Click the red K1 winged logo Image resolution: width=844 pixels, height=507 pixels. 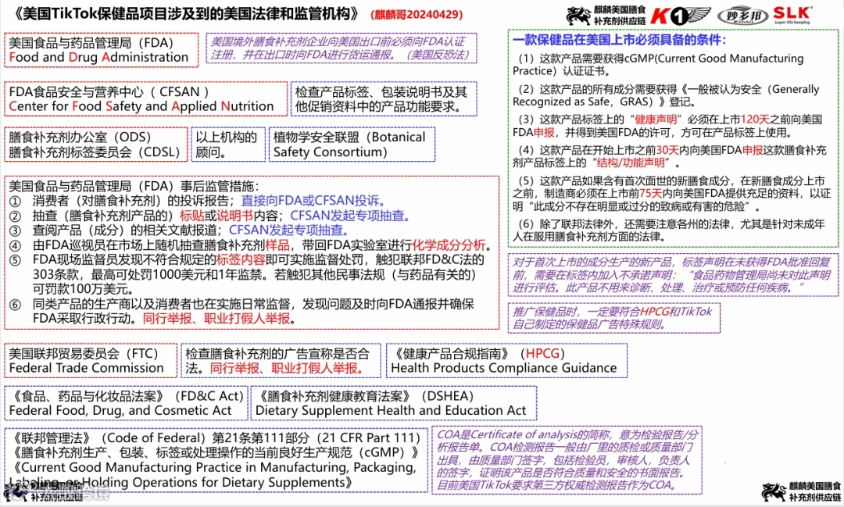[x=681, y=15]
